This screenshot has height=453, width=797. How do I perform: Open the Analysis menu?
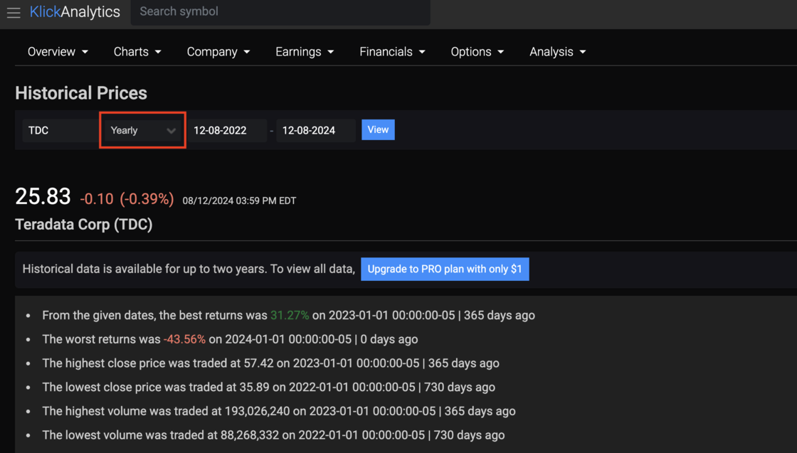tap(558, 52)
